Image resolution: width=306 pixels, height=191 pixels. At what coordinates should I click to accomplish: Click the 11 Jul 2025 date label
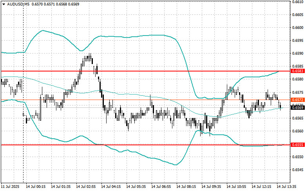point(10,187)
